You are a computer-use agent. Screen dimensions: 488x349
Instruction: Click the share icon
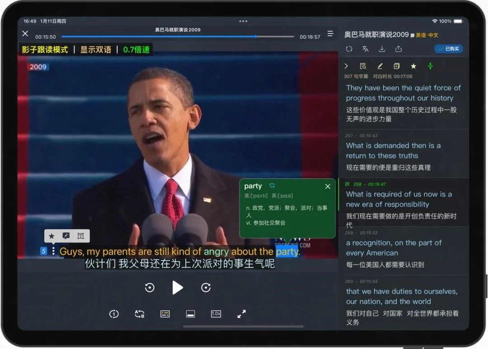tap(399, 49)
